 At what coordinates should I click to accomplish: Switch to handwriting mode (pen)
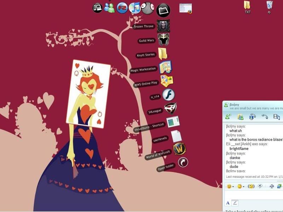(235, 203)
